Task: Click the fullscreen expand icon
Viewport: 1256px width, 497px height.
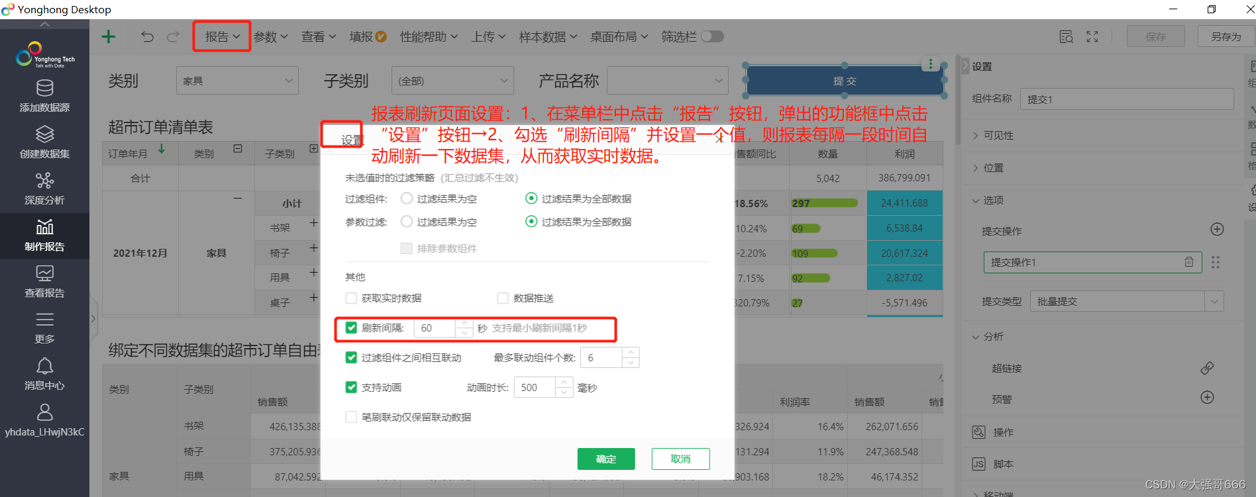Action: coord(1092,36)
